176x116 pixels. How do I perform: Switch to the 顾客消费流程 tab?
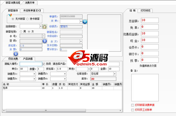(13, 3)
